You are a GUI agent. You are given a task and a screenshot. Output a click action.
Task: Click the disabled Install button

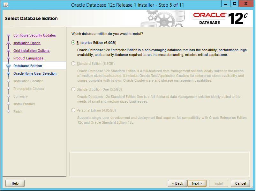219,183
